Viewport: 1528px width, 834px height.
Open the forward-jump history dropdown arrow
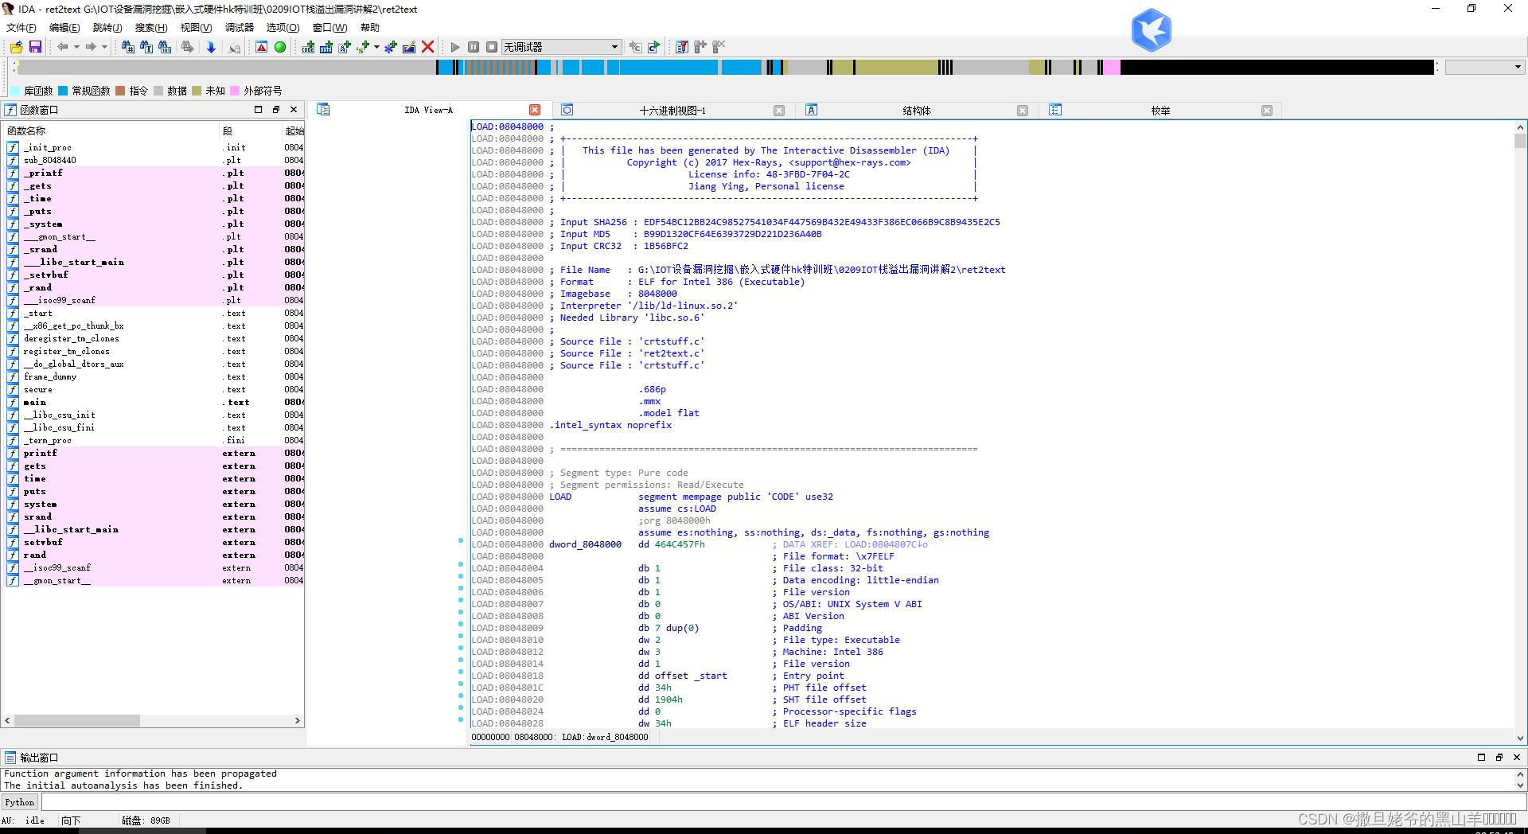tap(104, 47)
